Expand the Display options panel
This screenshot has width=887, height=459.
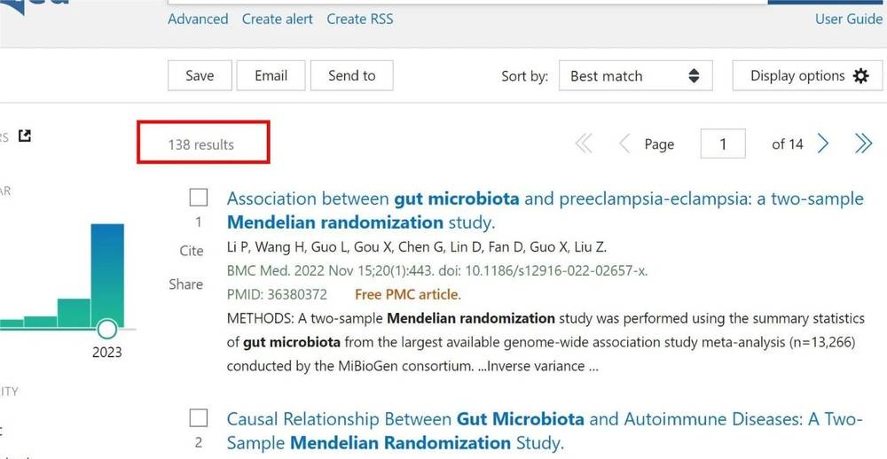[x=797, y=76]
